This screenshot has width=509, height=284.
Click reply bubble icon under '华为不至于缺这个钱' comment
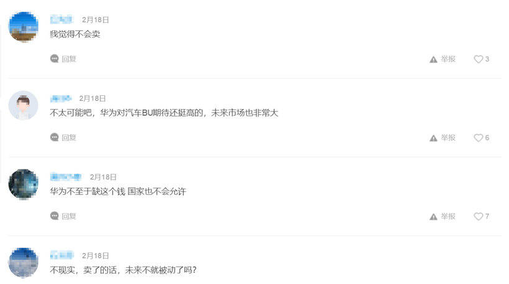point(54,216)
